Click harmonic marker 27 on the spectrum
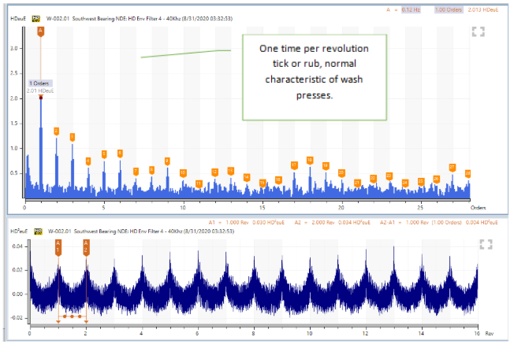The width and height of the screenshot is (514, 344). 452,167
